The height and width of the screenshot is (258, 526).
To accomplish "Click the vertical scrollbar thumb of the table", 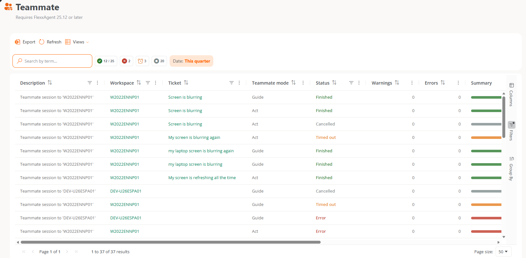I will [504, 117].
